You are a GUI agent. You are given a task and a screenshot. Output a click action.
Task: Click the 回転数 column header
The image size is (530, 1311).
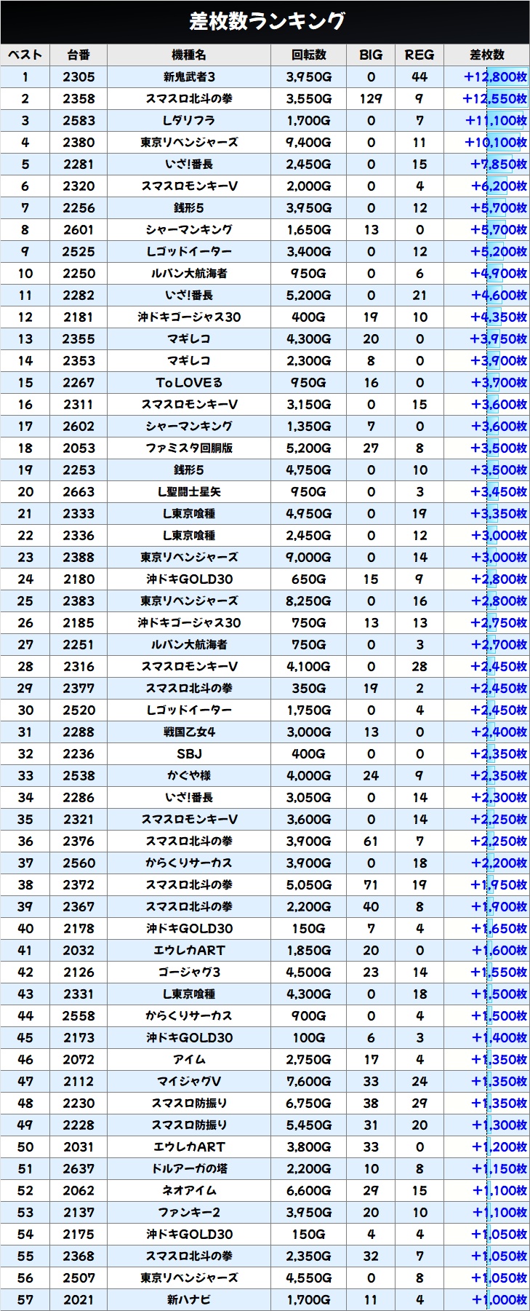pos(308,55)
